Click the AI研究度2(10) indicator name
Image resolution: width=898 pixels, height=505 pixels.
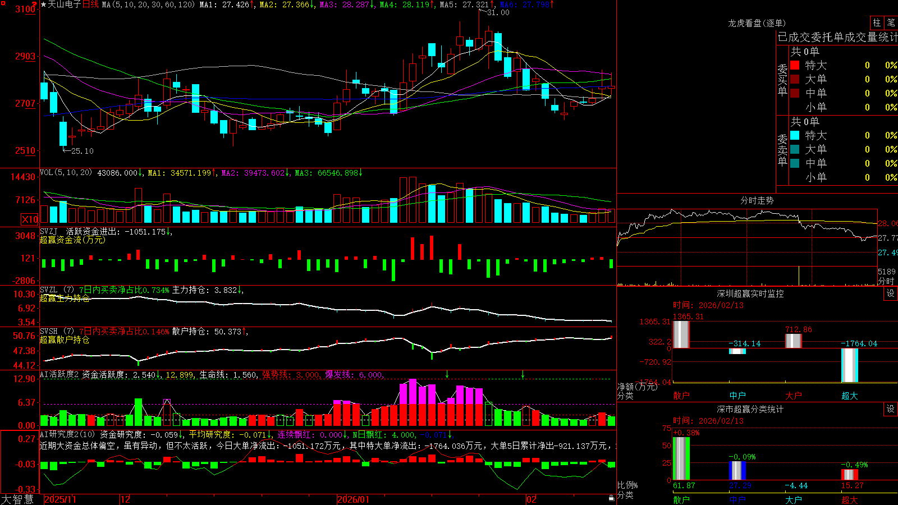(67, 434)
